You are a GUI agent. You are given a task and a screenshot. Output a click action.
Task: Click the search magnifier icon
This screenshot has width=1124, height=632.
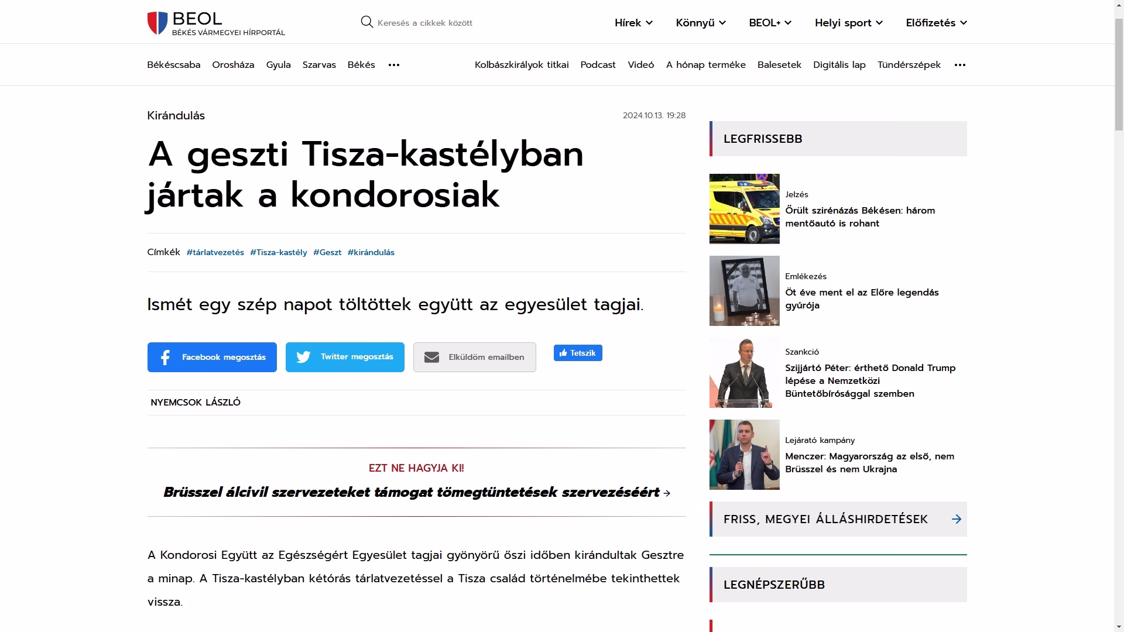coord(367,22)
